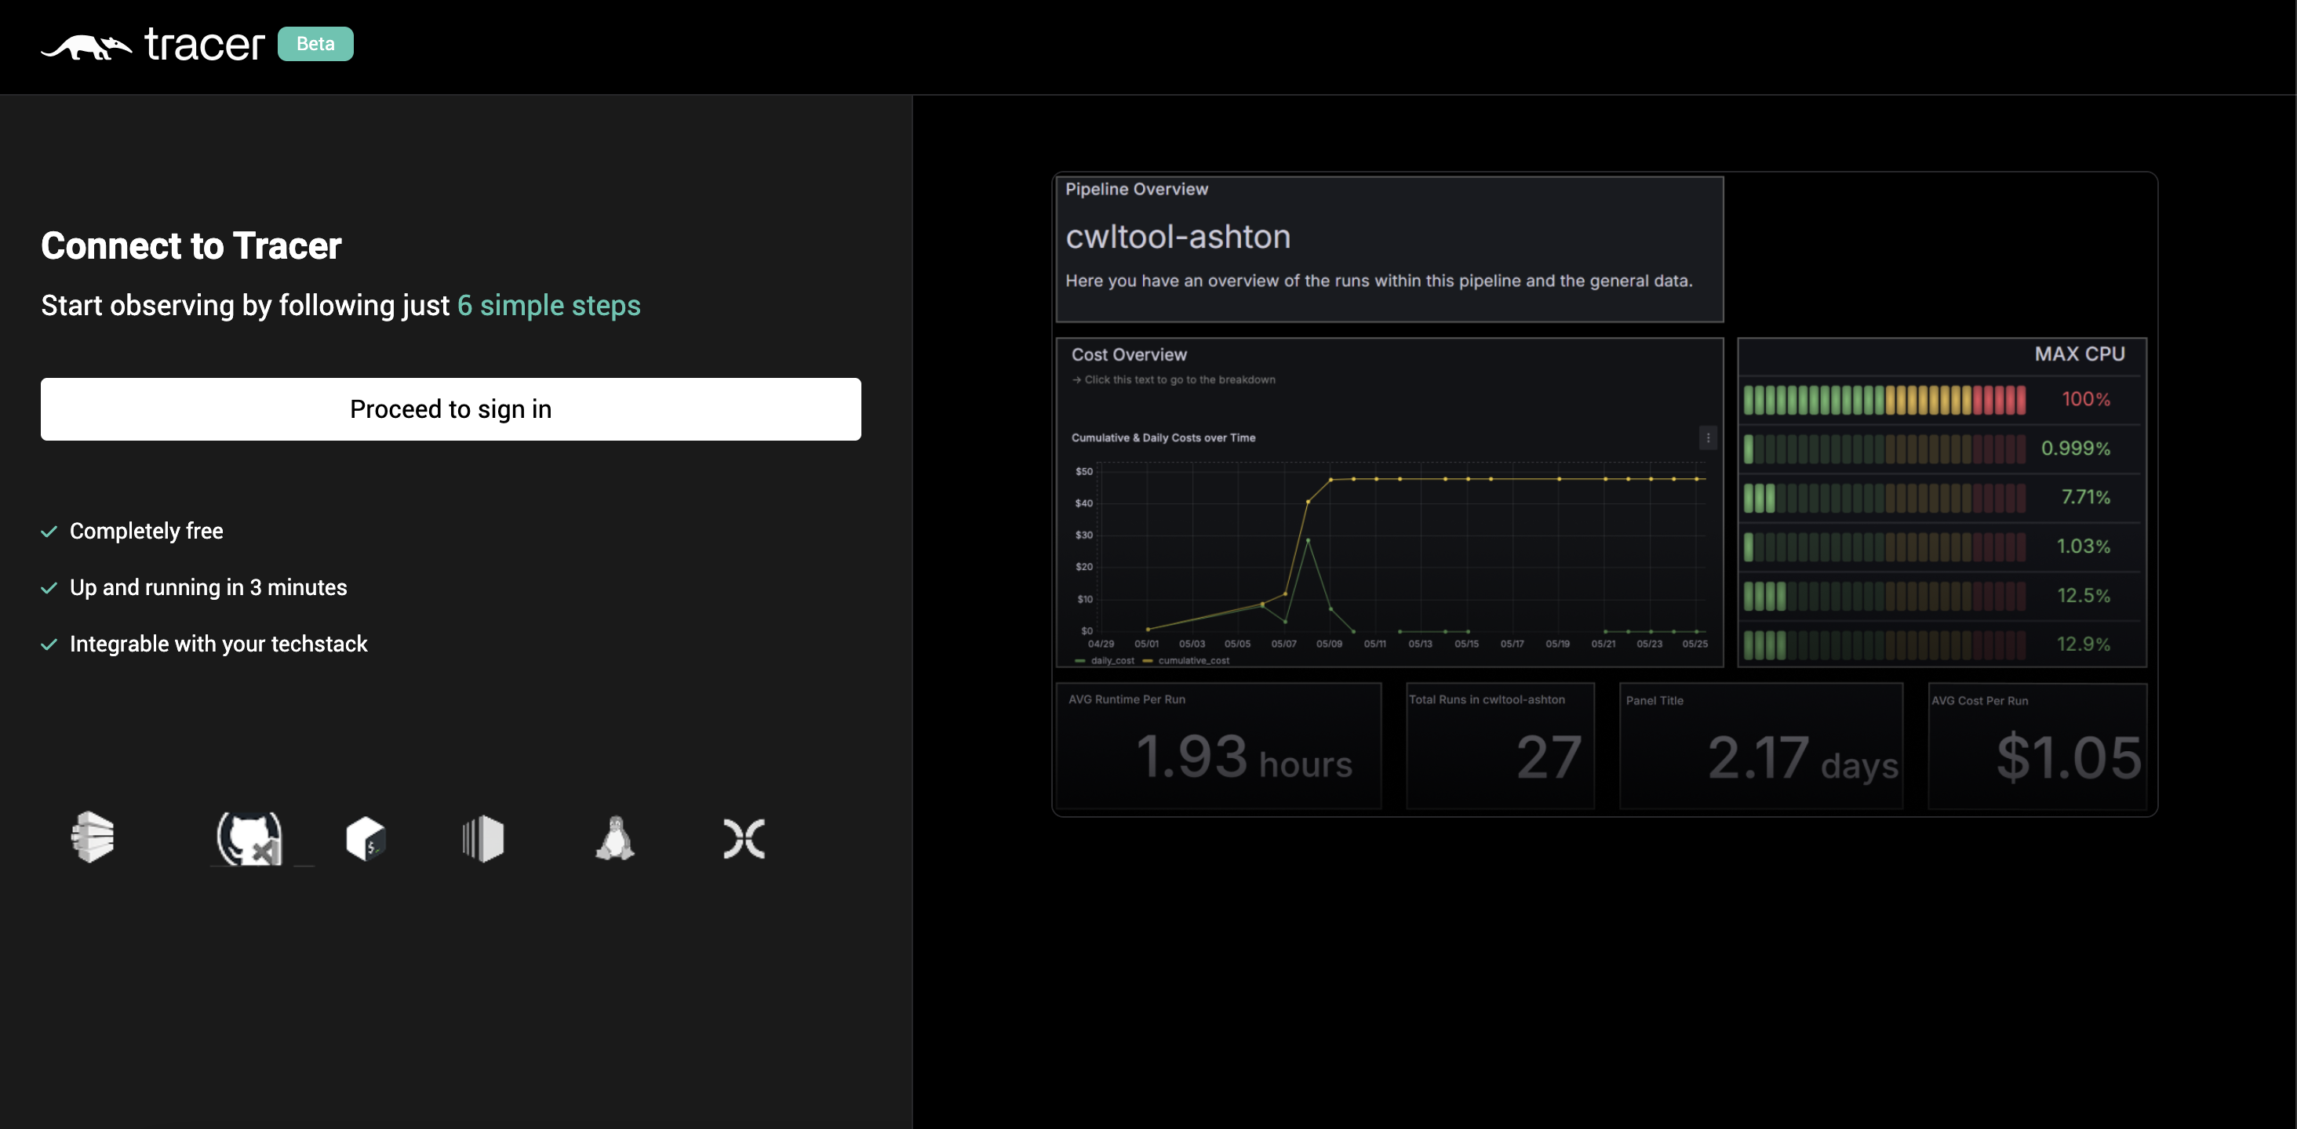This screenshot has height=1129, width=2297.
Task: Click the 6 simple steps text
Action: click(x=548, y=306)
